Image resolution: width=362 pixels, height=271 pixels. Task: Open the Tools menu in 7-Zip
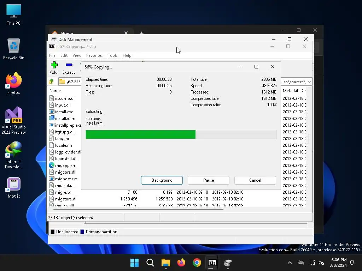click(113, 55)
